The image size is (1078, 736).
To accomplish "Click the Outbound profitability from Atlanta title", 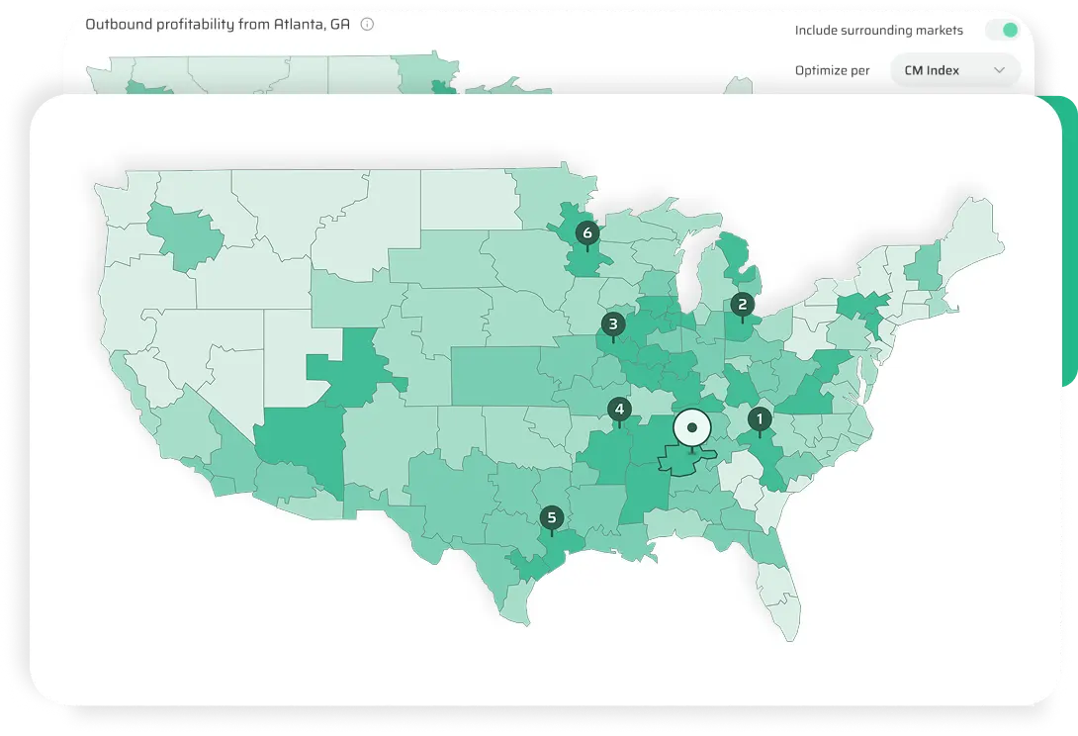I will [218, 25].
